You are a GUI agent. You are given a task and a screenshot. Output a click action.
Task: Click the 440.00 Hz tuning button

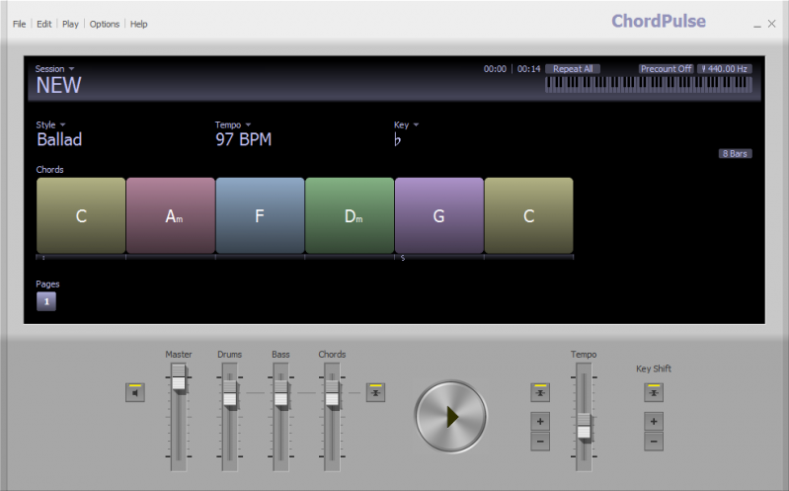point(725,69)
